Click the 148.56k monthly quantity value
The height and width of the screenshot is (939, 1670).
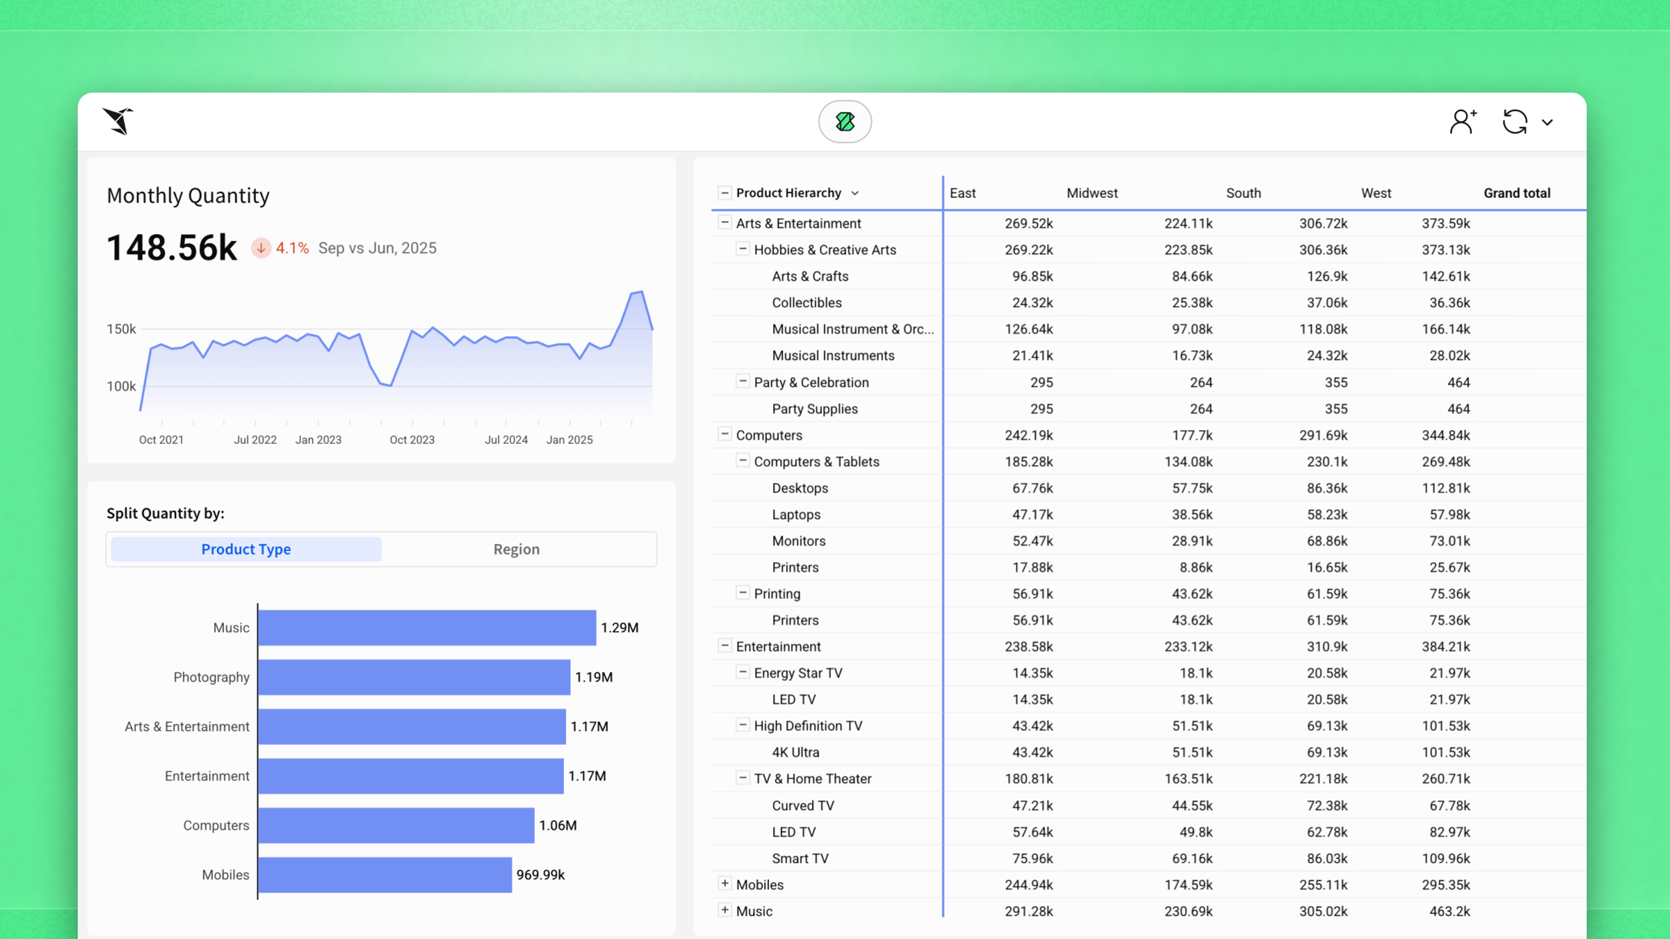172,248
